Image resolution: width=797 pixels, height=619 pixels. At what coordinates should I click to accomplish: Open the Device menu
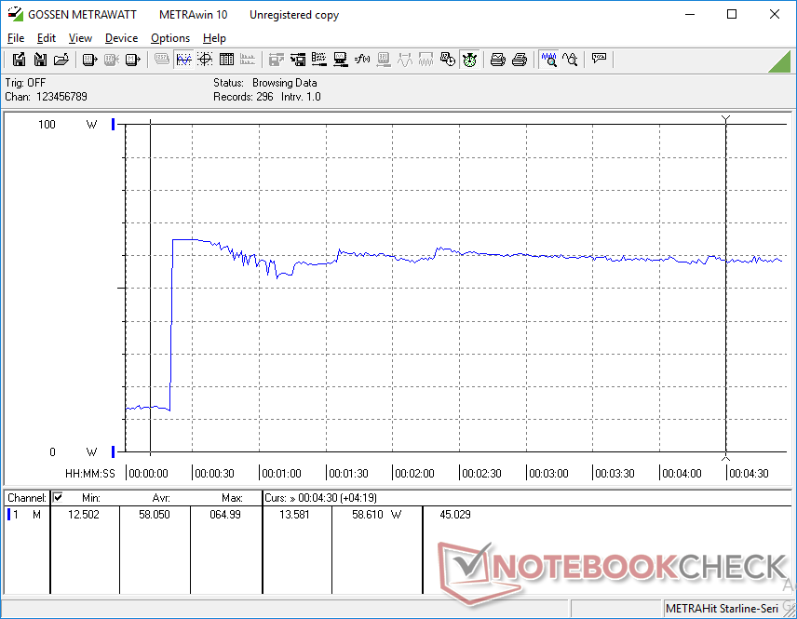click(x=121, y=38)
